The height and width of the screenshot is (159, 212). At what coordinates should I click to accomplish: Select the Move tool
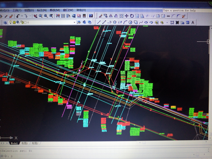(x=126, y=16)
